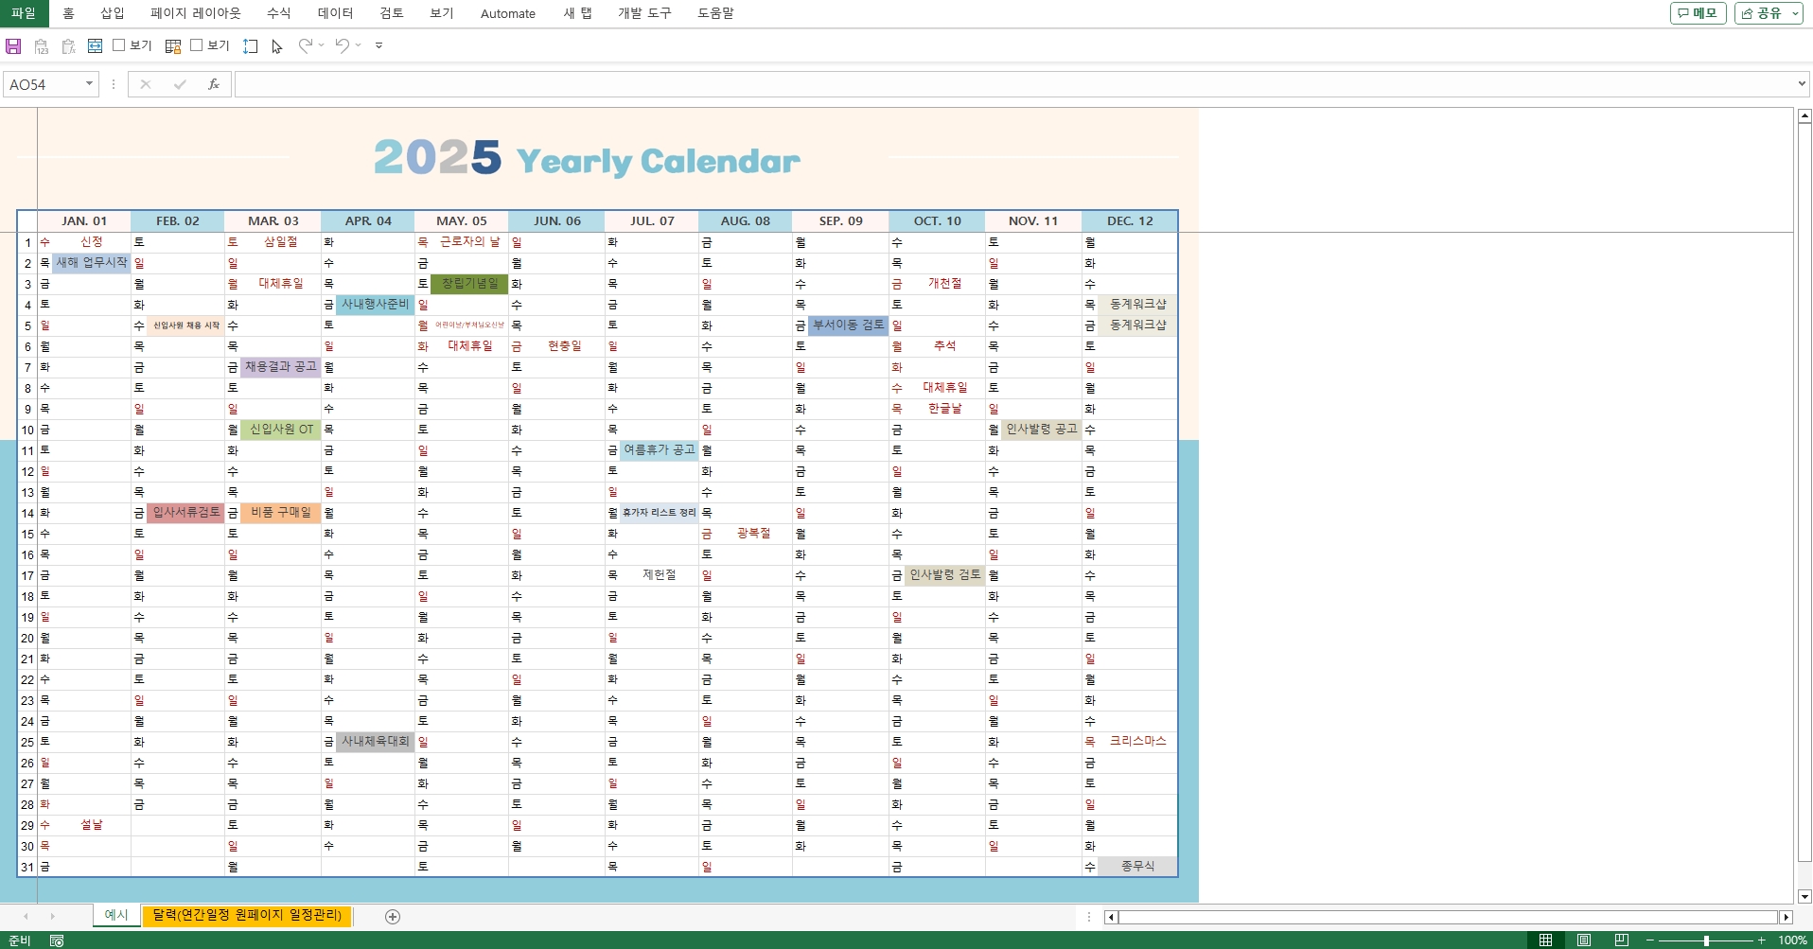Click the locked table icon in toolbar
Image resolution: width=1813 pixels, height=949 pixels.
click(173, 45)
